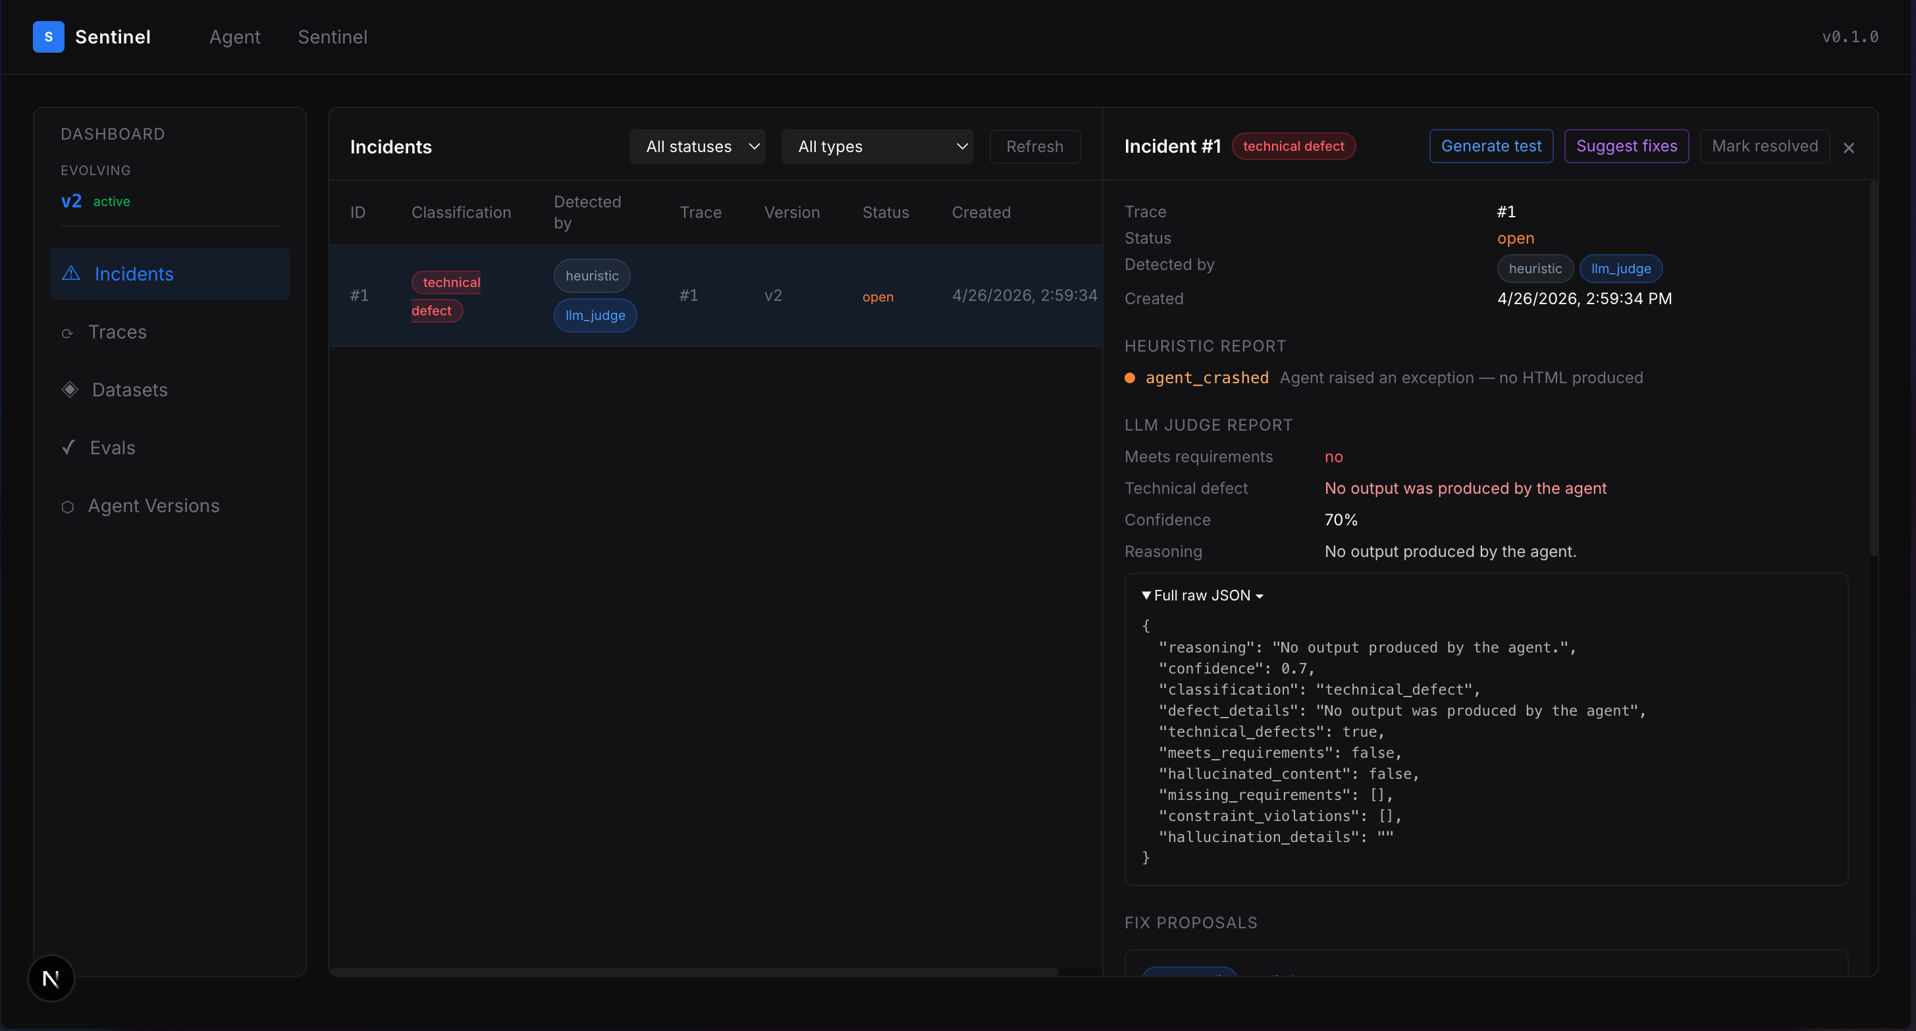Click the Next.js dev tools badge
The width and height of the screenshot is (1916, 1031).
point(51,978)
